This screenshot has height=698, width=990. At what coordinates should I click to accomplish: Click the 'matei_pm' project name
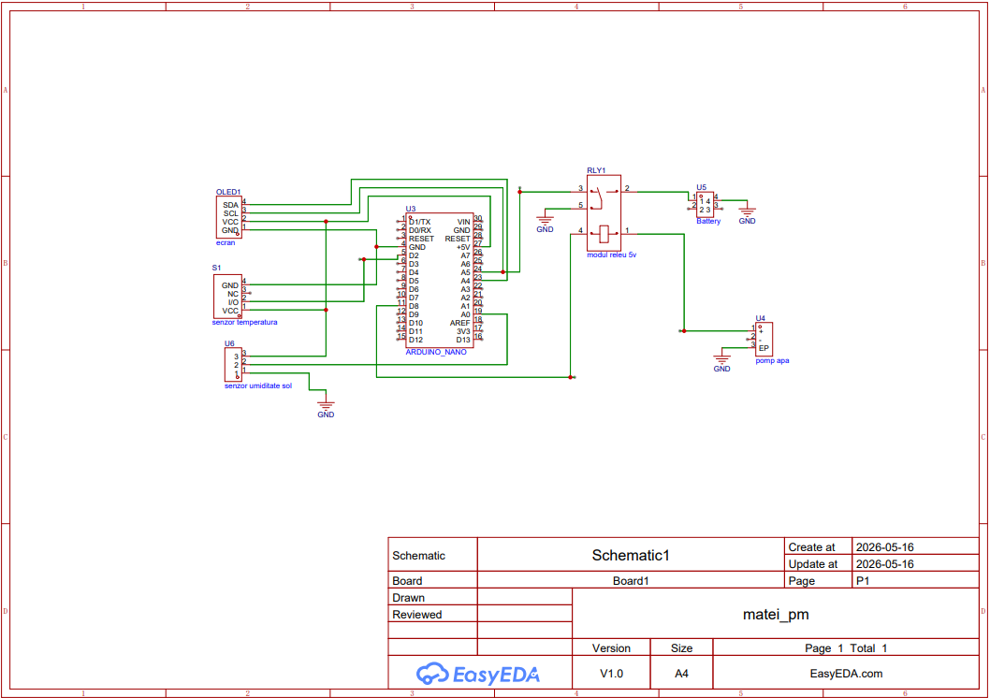click(776, 614)
